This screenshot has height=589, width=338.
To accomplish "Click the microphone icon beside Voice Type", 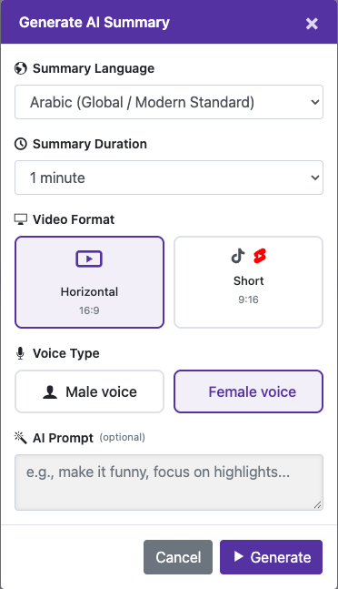I will [20, 353].
